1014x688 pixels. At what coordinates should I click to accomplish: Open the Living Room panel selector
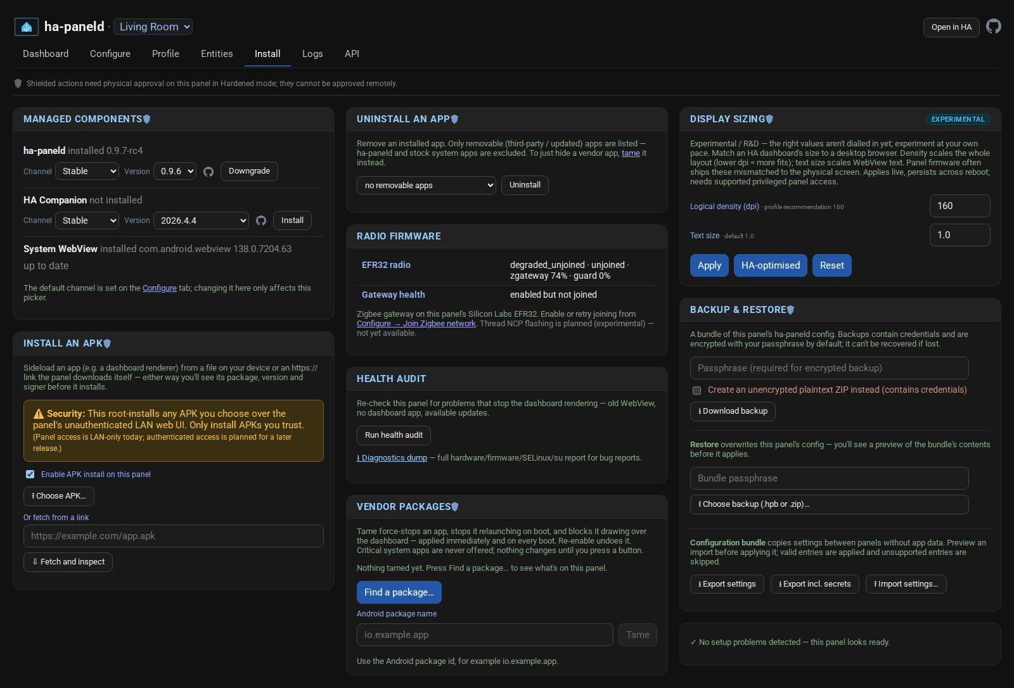click(153, 27)
